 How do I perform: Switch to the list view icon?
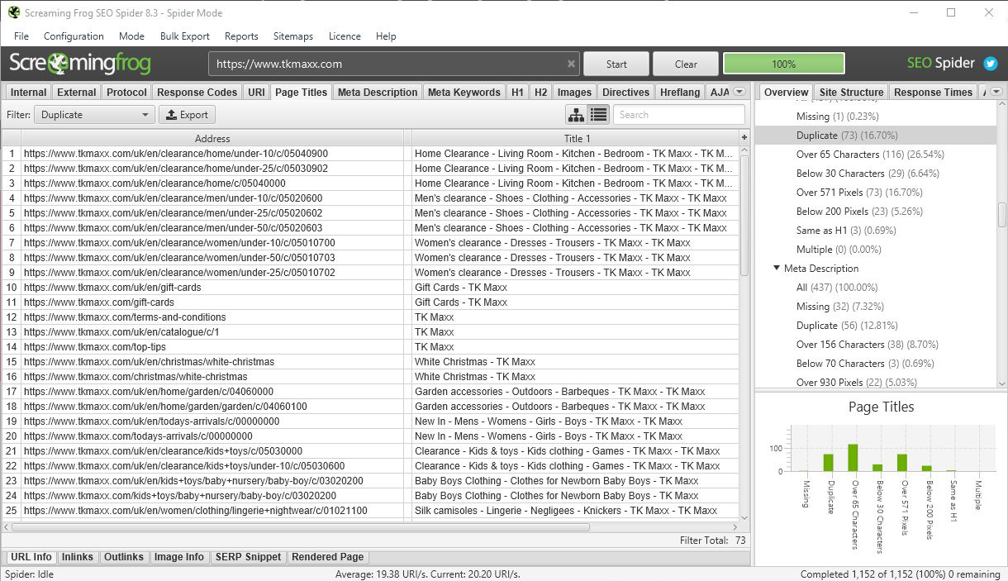(599, 115)
